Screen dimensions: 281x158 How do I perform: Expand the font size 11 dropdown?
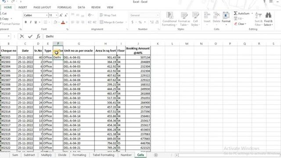pyautogui.click(x=57, y=15)
